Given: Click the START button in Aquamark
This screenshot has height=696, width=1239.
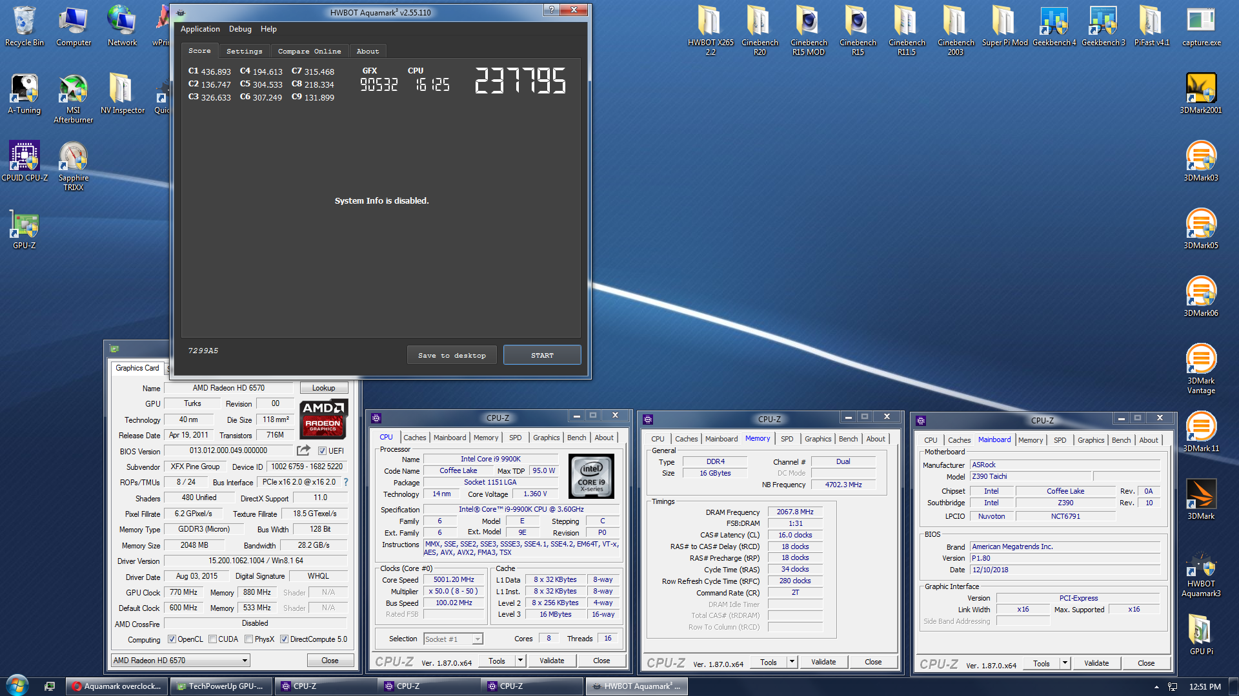Looking at the screenshot, I should coord(542,355).
